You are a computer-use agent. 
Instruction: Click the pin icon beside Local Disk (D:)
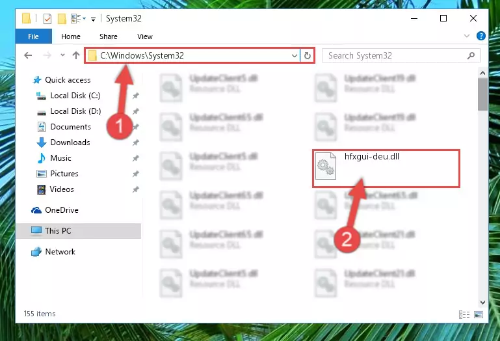pyautogui.click(x=136, y=111)
